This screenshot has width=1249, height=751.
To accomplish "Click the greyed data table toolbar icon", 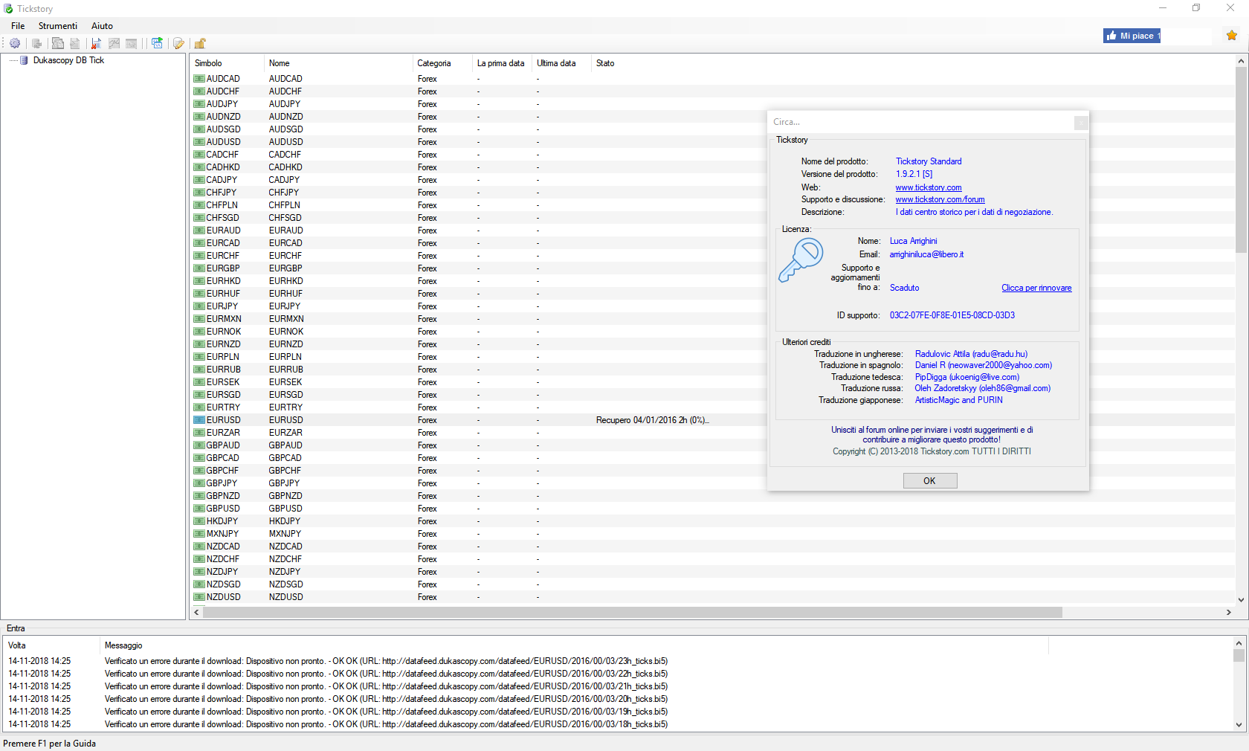I will (132, 43).
